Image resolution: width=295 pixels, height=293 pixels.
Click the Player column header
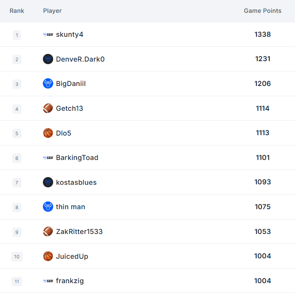coord(52,11)
